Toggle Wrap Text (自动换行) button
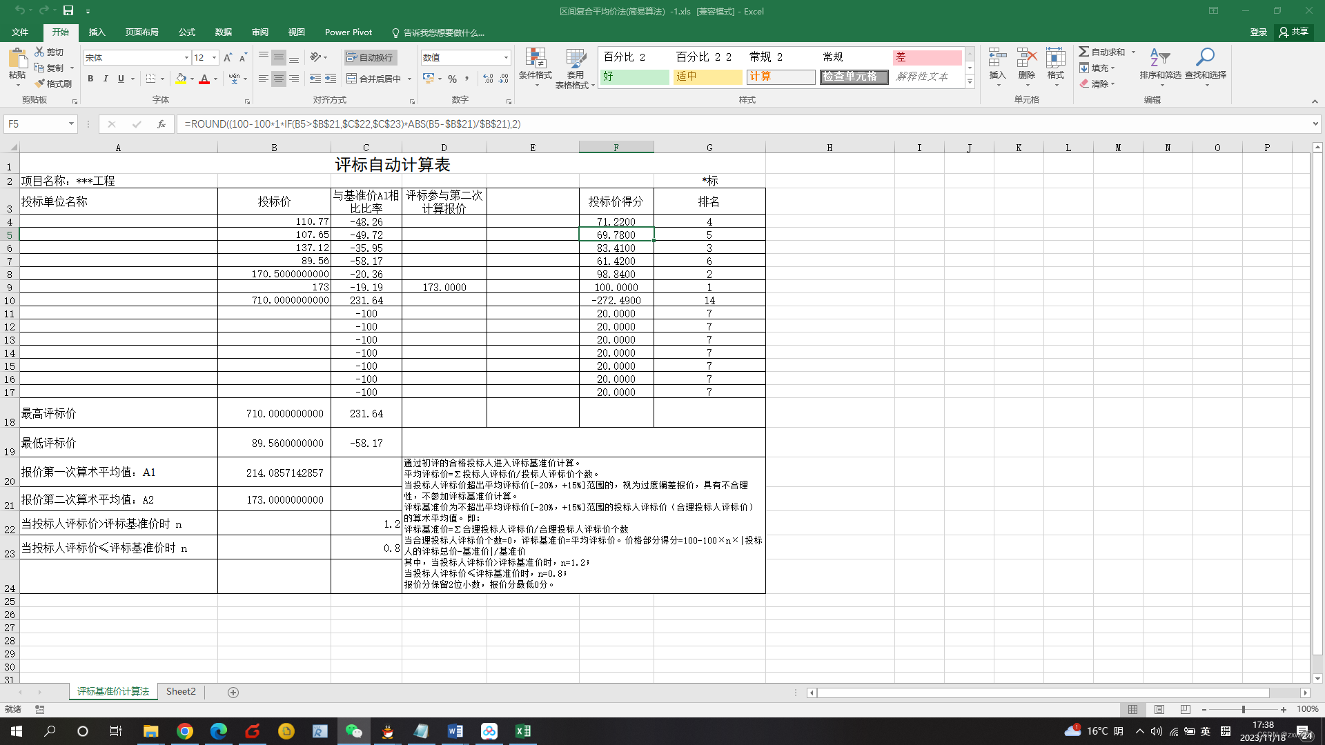This screenshot has height=745, width=1325. [x=371, y=57]
